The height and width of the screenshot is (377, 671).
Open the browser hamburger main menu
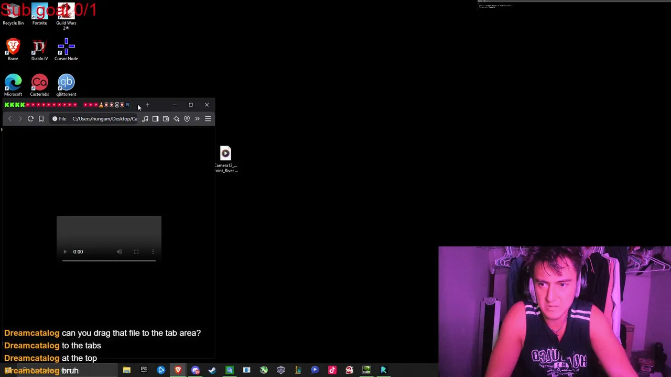point(208,119)
